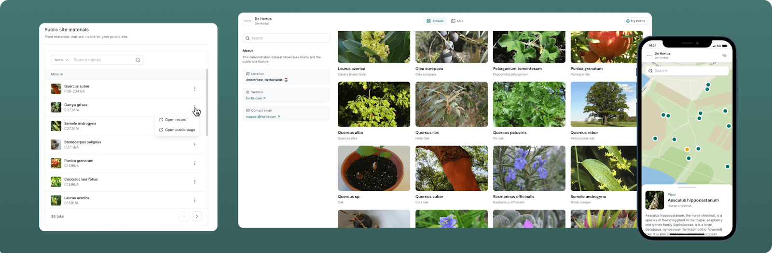The width and height of the screenshot is (772, 253).
Task: Click the phone Search field
Action: (x=687, y=71)
